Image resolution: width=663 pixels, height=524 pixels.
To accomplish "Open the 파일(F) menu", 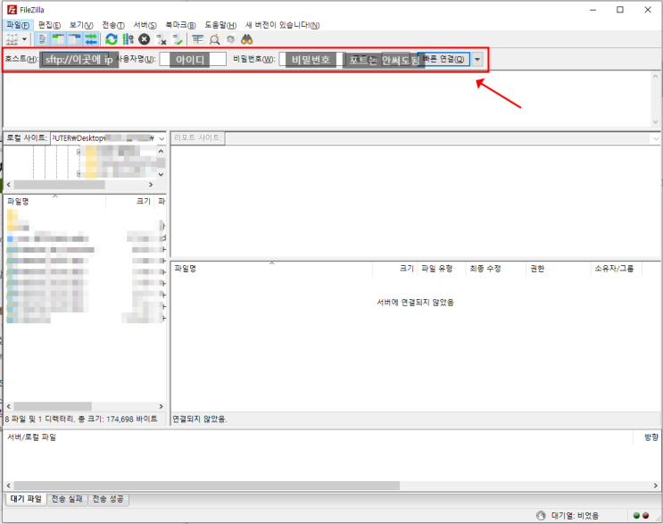I will click(x=18, y=25).
